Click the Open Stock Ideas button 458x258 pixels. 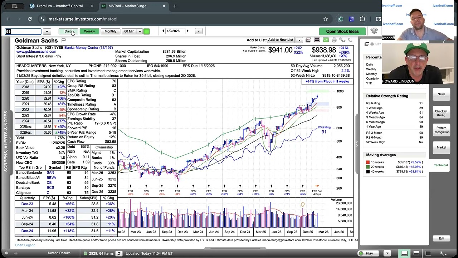(x=342, y=32)
